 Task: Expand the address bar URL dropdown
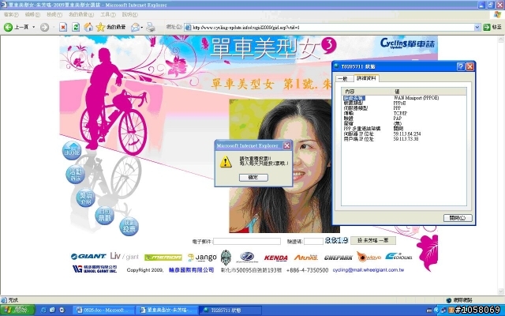(x=477, y=28)
